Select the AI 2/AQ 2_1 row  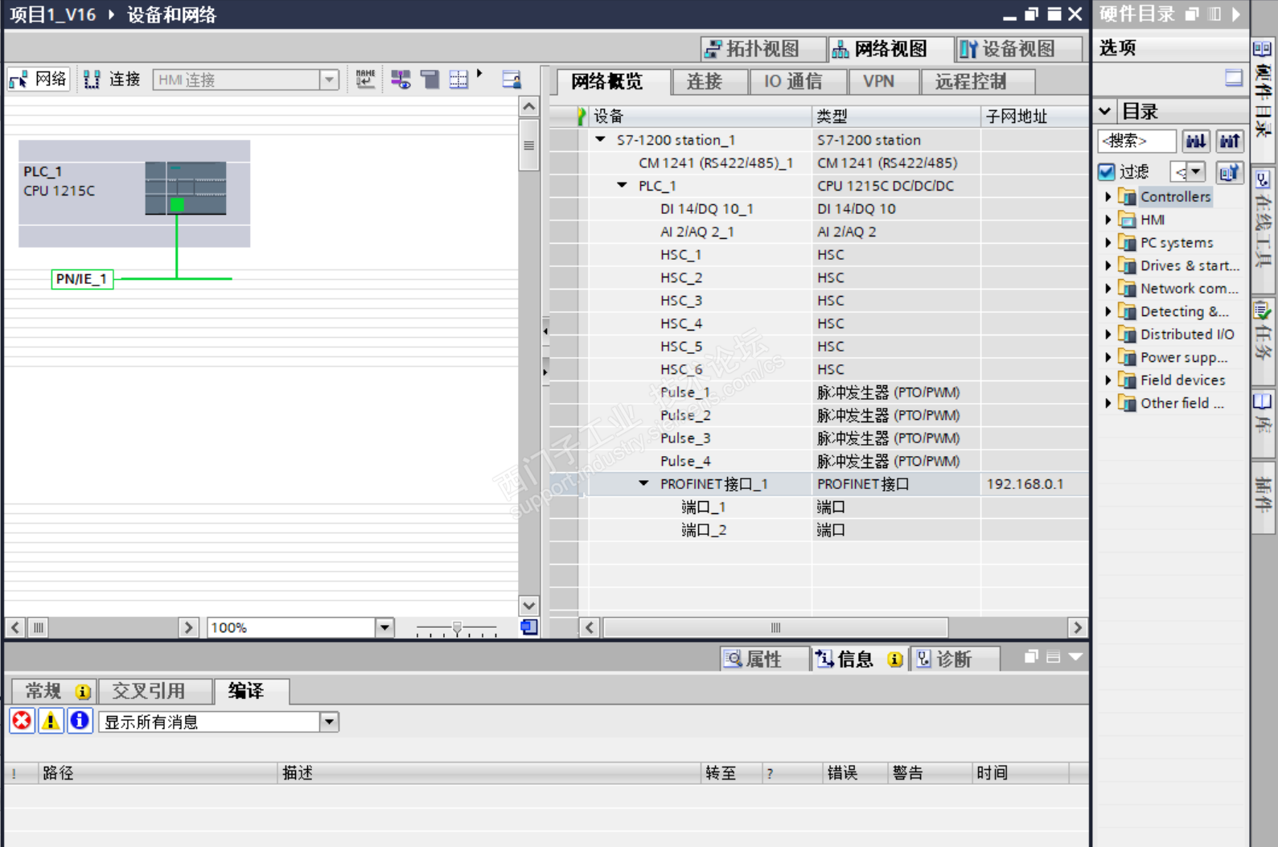point(819,232)
